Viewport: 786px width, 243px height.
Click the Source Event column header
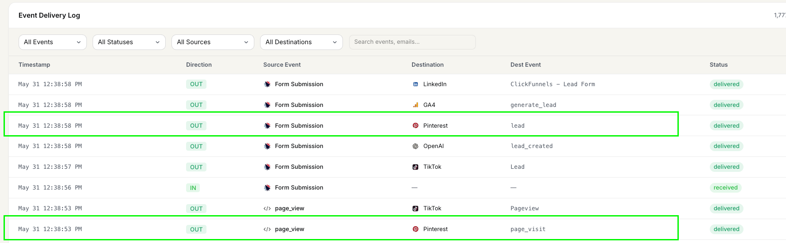click(282, 65)
